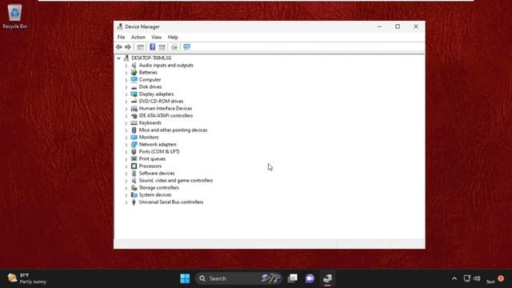This screenshot has width=512, height=288.
Task: Open the Windows Start button
Action: click(185, 278)
